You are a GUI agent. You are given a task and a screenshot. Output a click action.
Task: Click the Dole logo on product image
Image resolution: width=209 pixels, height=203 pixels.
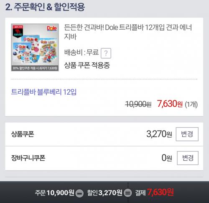(52, 28)
